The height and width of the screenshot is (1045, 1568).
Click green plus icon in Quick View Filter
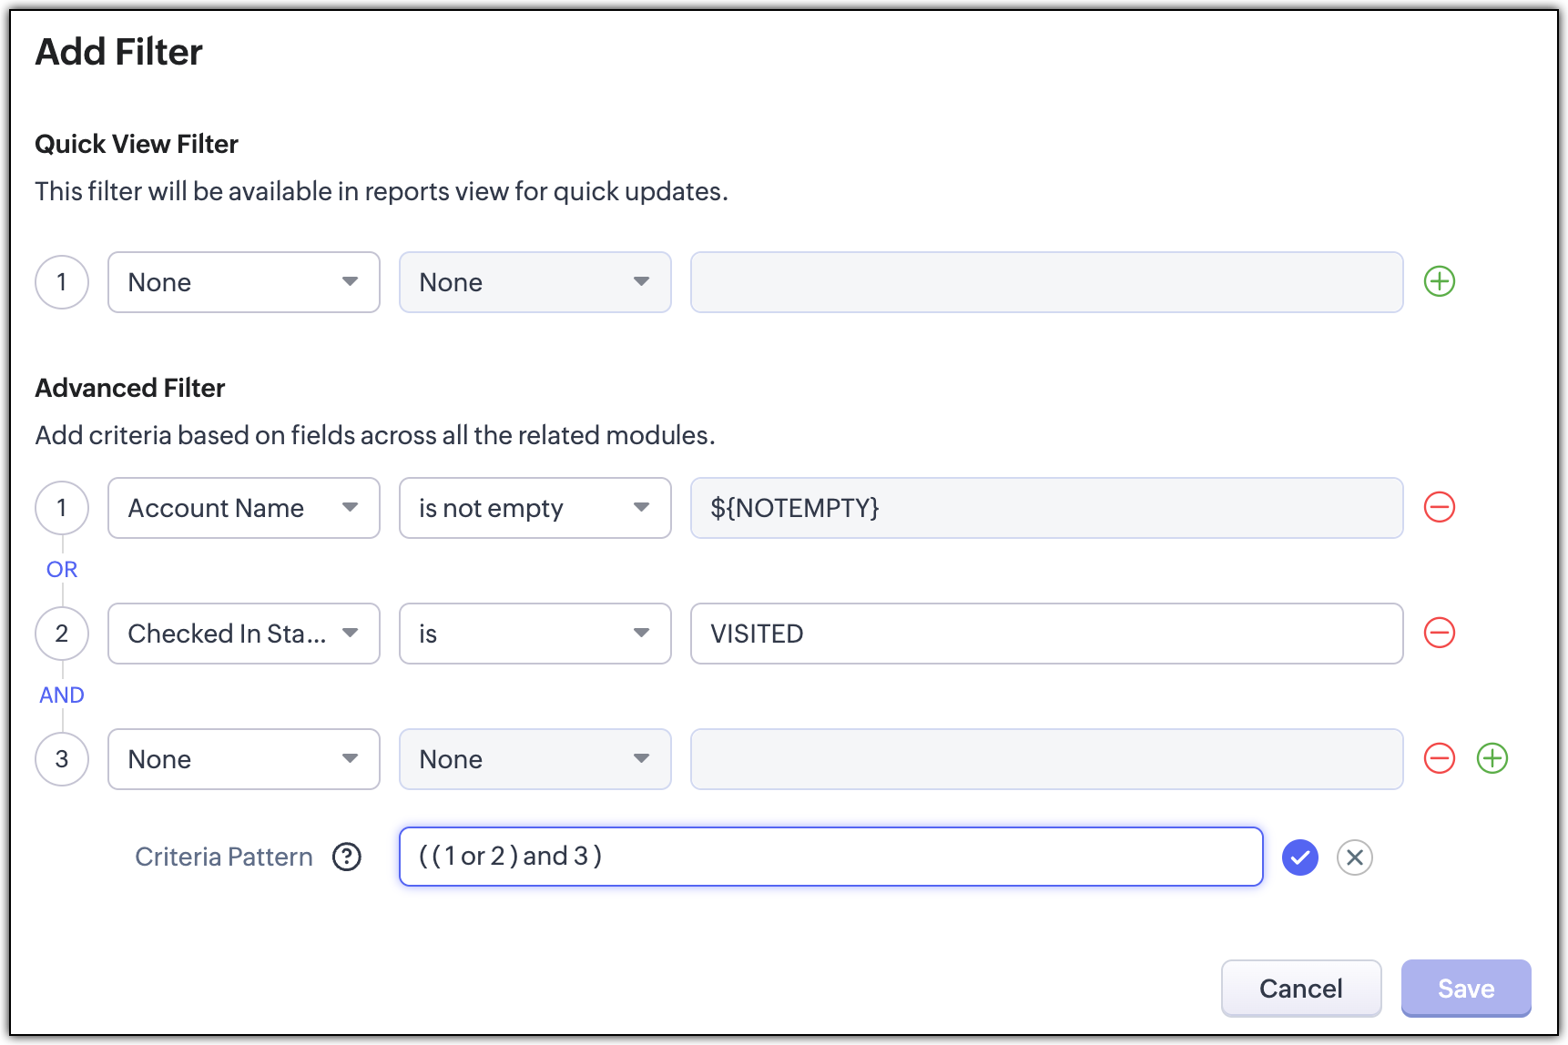pos(1439,282)
